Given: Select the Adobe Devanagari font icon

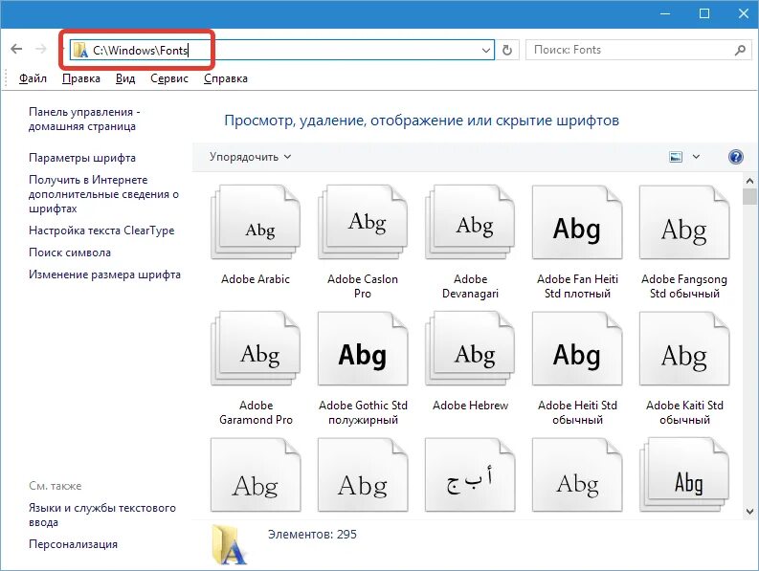Looking at the screenshot, I should (x=470, y=223).
